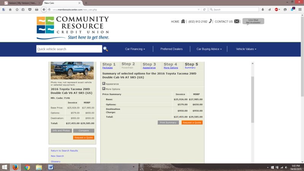The height and width of the screenshot is (171, 304).
Task: Open a new tab with plus button
Action: [86, 3]
